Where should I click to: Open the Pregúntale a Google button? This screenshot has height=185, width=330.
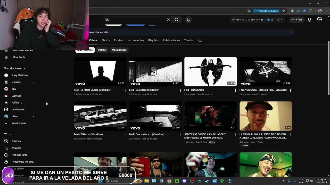click(266, 11)
